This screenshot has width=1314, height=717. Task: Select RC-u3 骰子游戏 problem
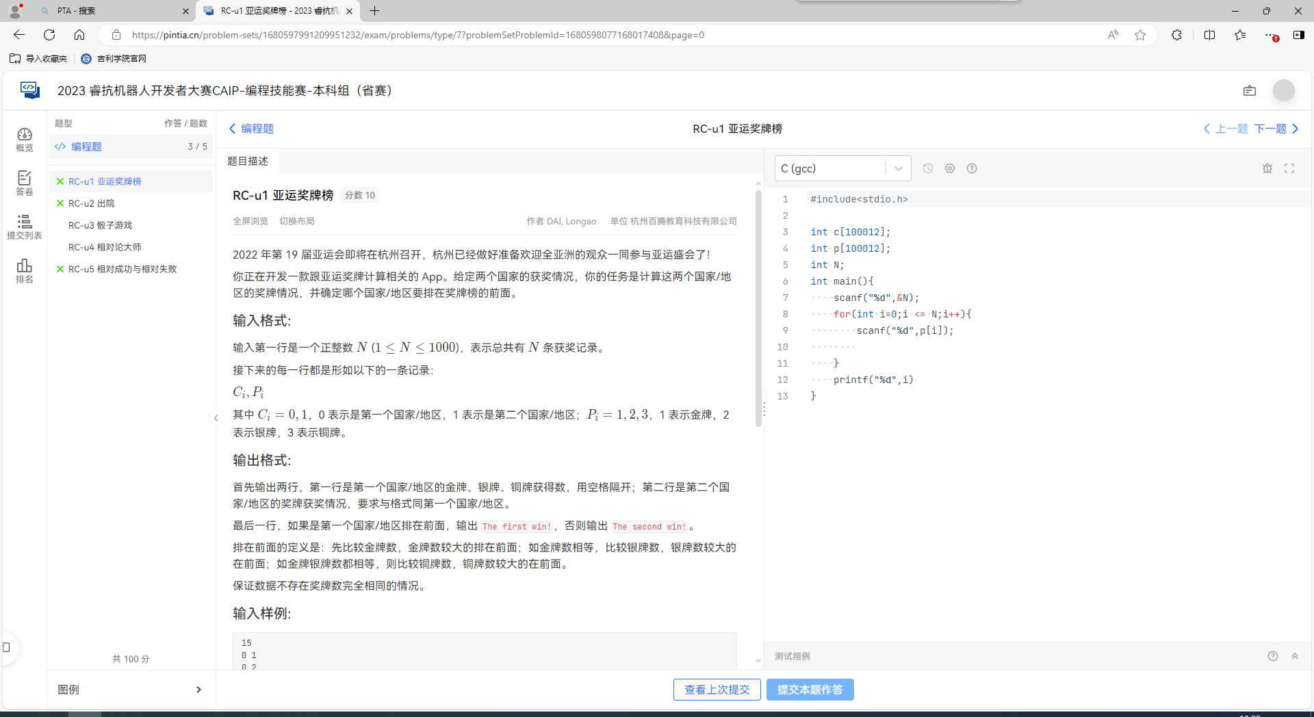coord(101,225)
